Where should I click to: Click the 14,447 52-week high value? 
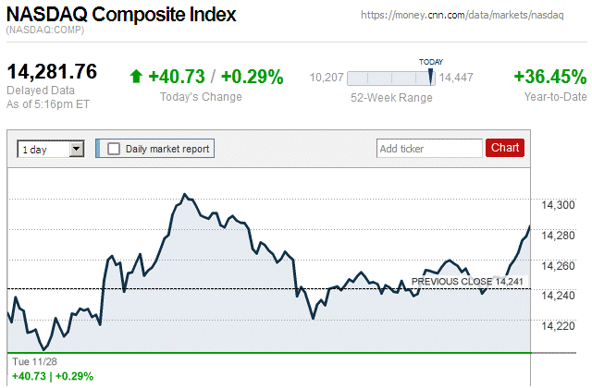pos(456,79)
